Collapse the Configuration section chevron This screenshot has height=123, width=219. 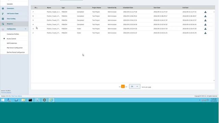pyautogui.click(x=25, y=29)
